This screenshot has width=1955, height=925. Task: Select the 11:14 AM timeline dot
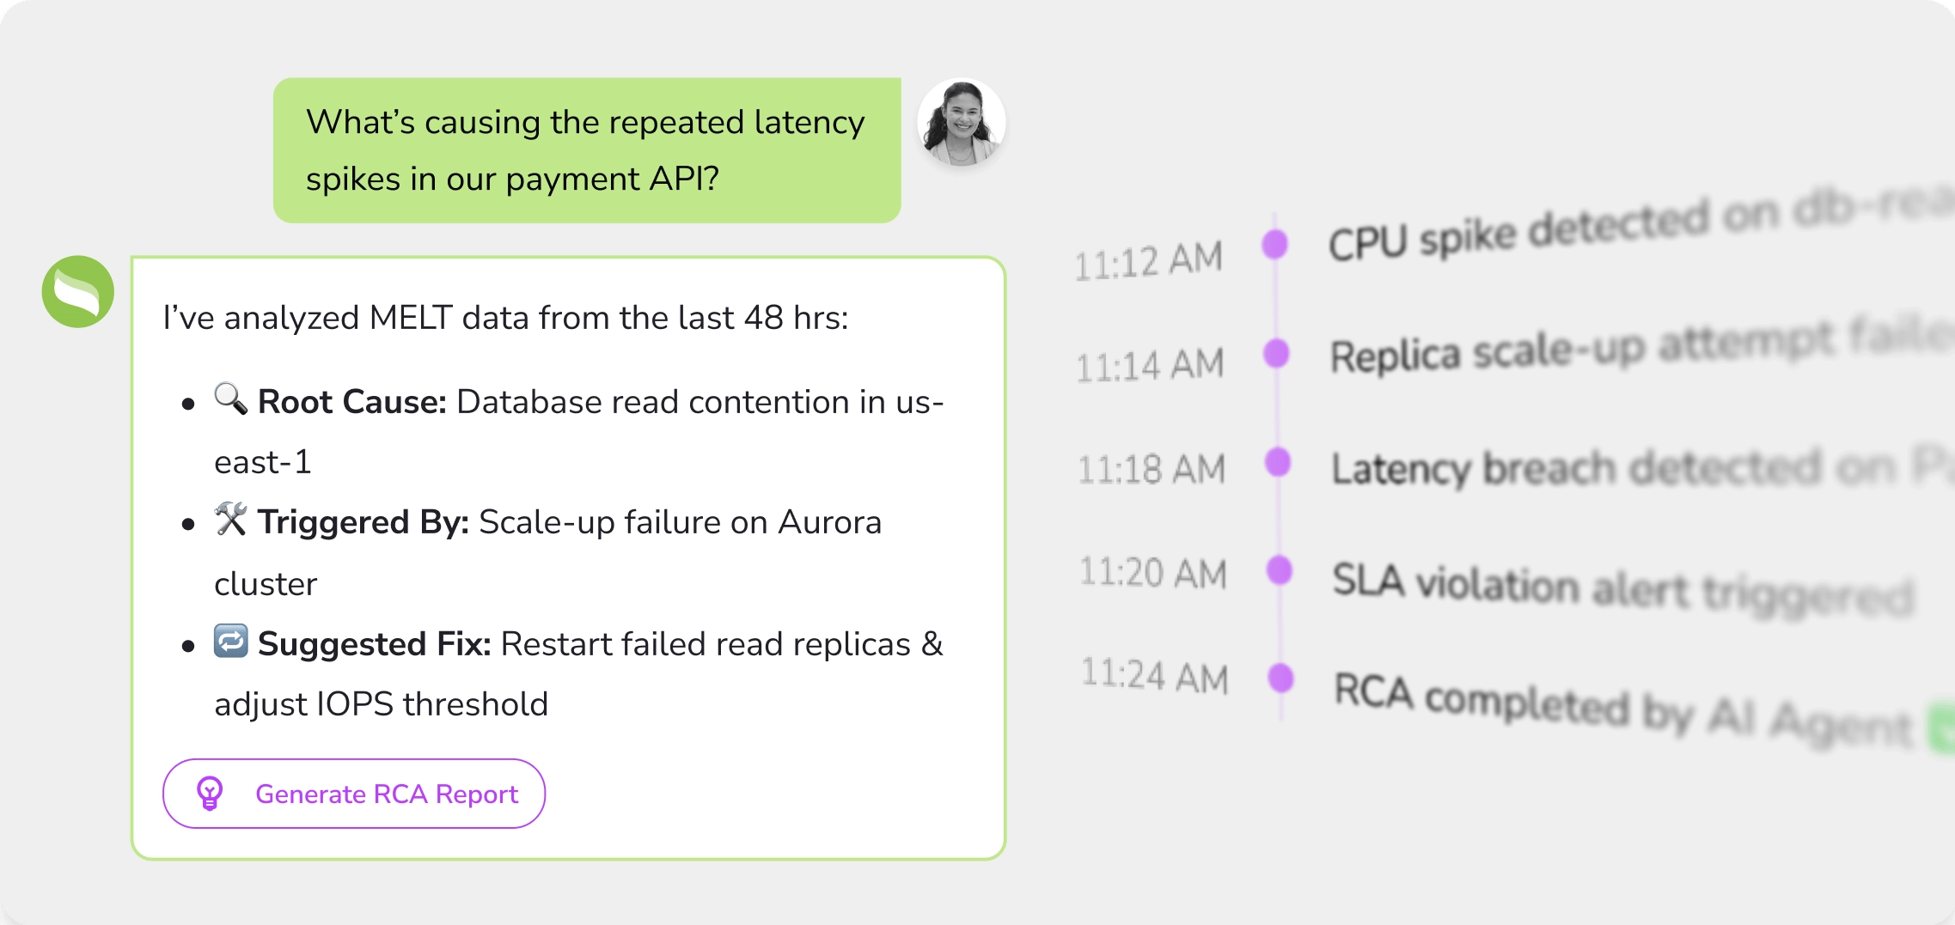click(1276, 353)
